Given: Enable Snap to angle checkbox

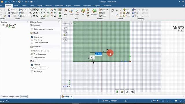Looking at the screenshot, I should point(32,40).
